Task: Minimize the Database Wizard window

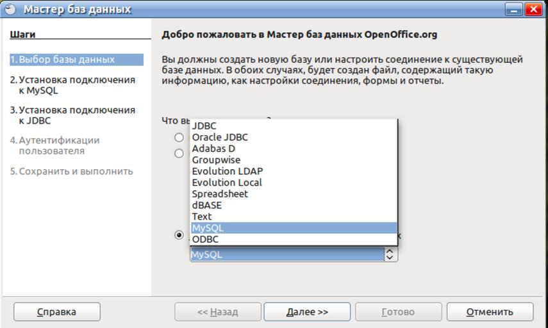Action: [513, 10]
